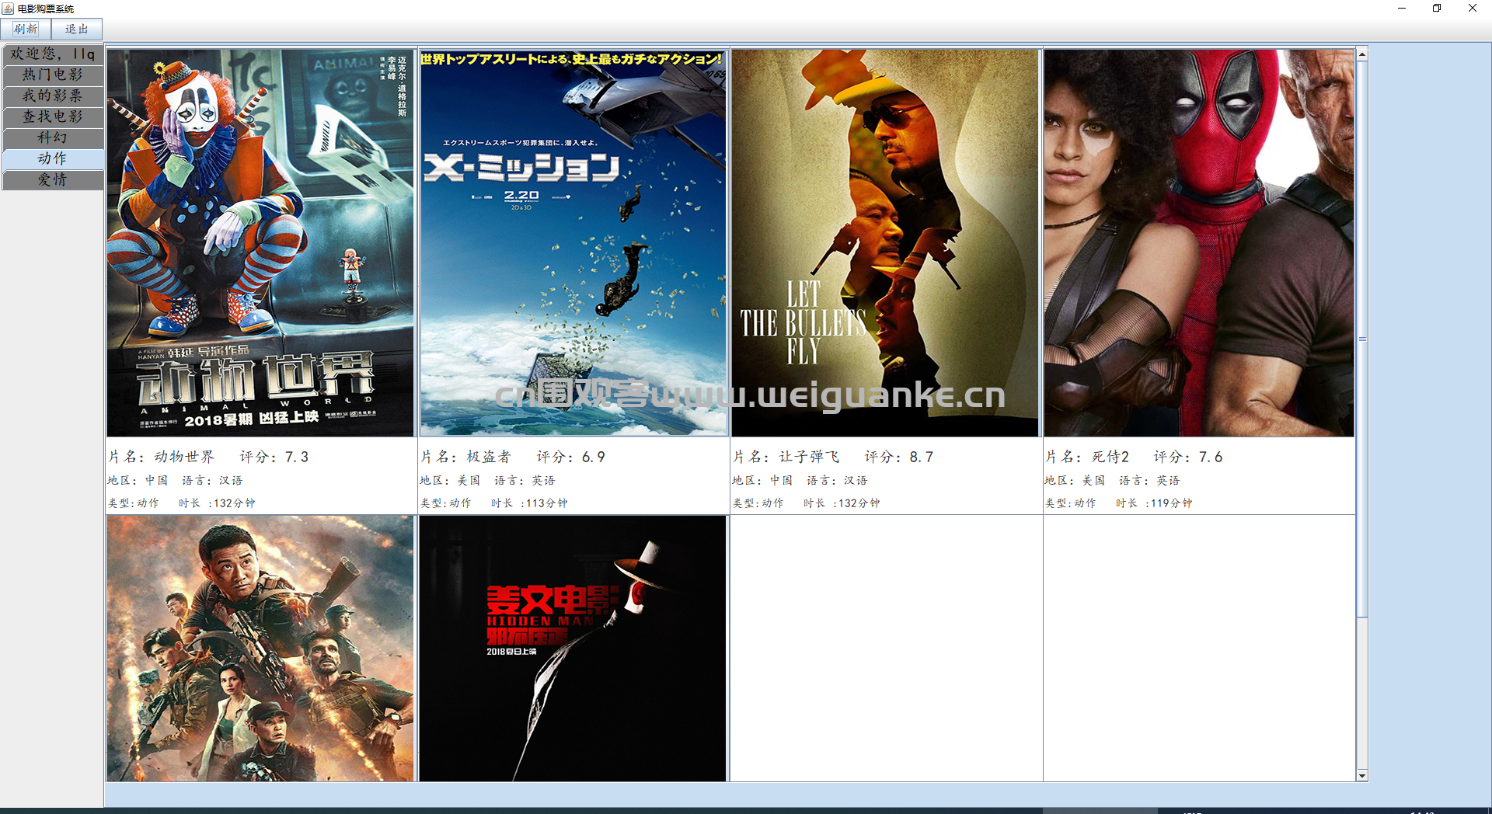The width and height of the screenshot is (1492, 814).
Task: Click scrollbar up arrow in movie list
Action: pyautogui.click(x=1362, y=54)
